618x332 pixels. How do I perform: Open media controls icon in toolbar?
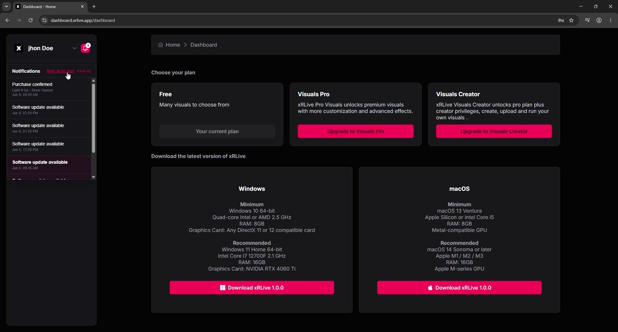click(587, 20)
